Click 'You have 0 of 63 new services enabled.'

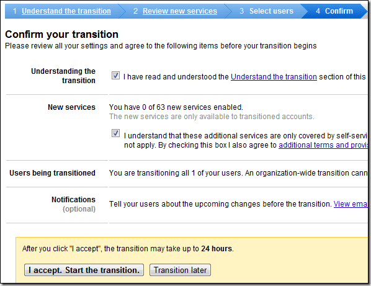pyautogui.click(x=176, y=107)
